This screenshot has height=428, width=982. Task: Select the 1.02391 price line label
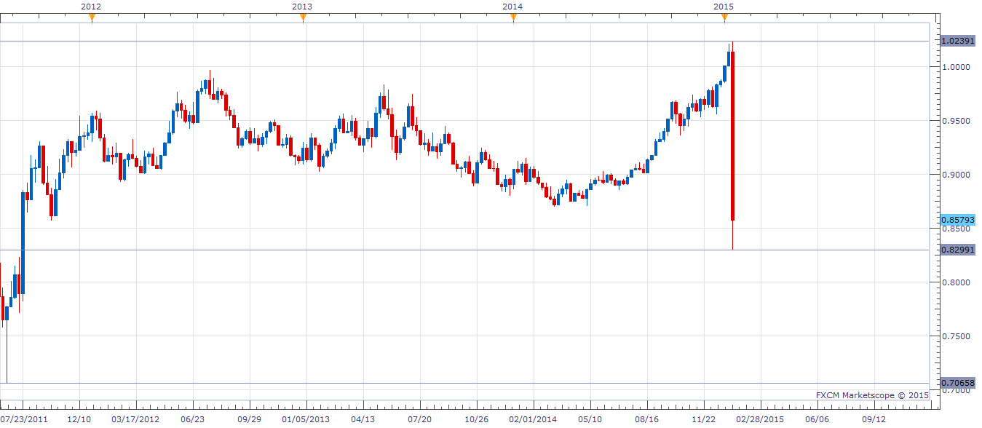coord(958,41)
